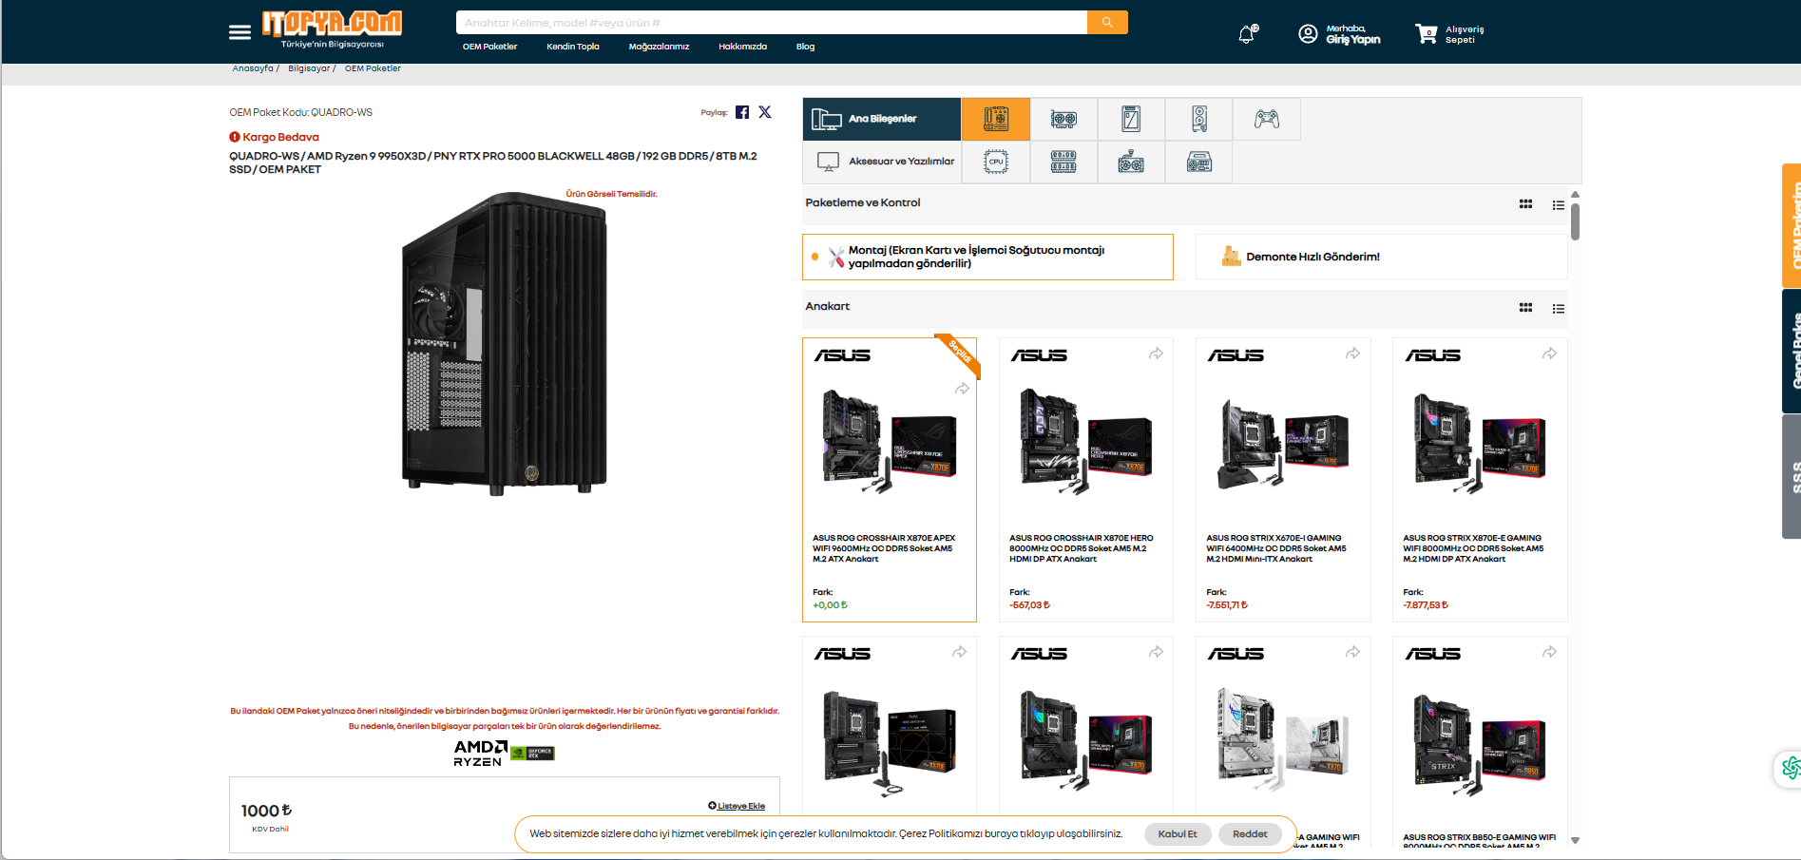Select the RAM memory category icon
Screen dimensions: 1801x860
click(1063, 162)
